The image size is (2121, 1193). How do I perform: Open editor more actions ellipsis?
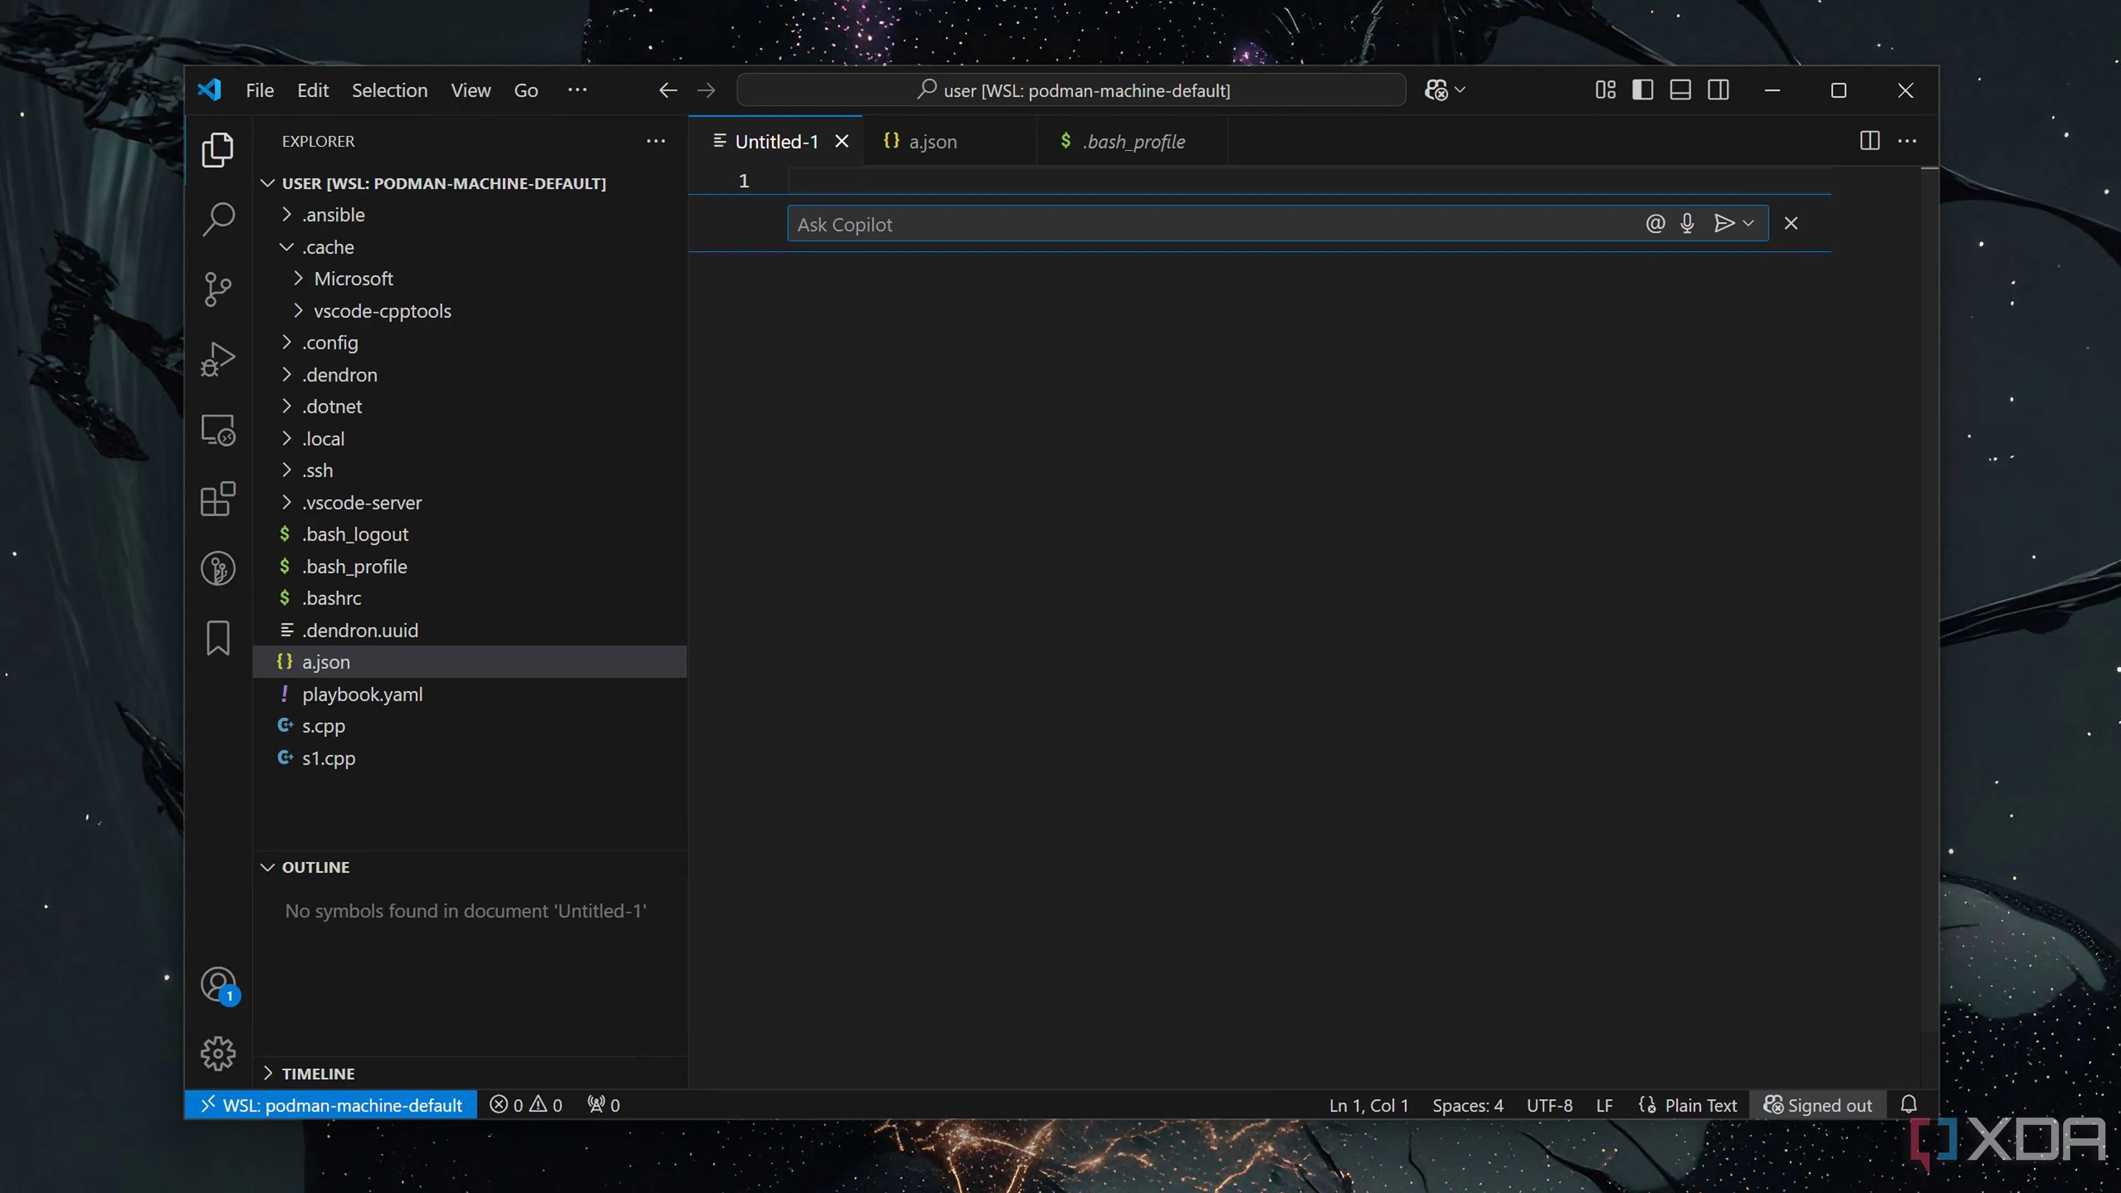(x=1907, y=141)
